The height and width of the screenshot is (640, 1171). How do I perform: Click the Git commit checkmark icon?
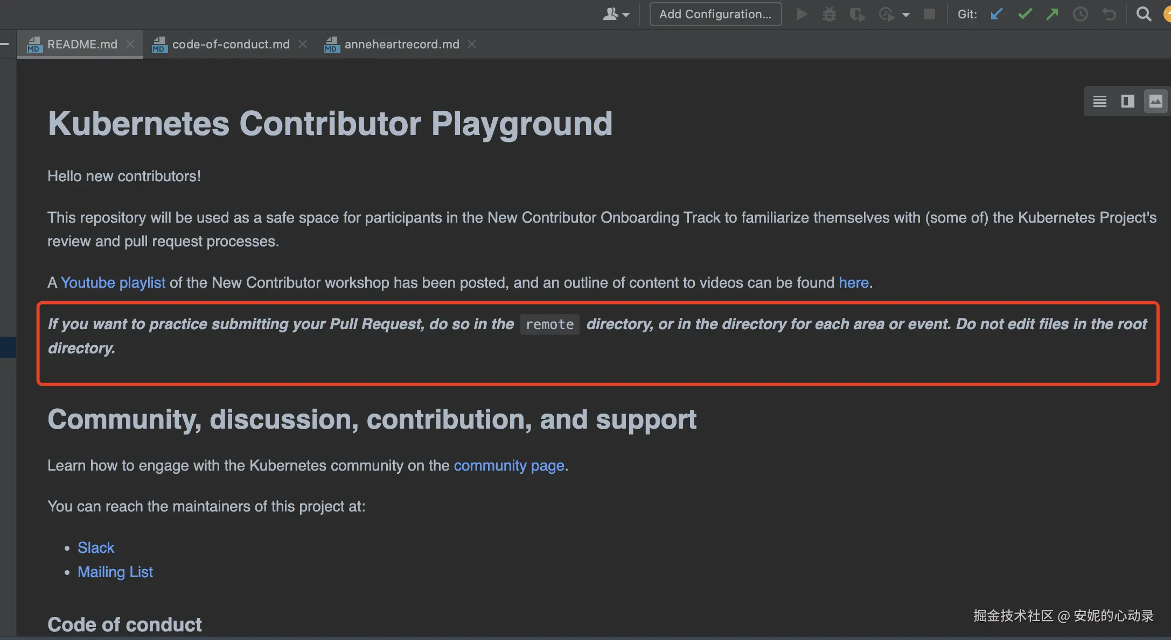tap(1024, 14)
